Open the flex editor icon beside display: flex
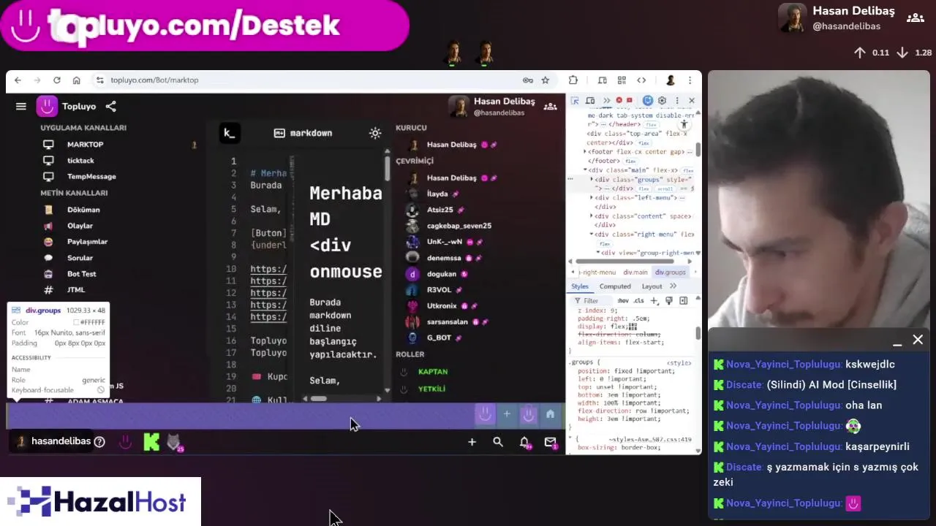Image resolution: width=936 pixels, height=526 pixels. [633, 327]
